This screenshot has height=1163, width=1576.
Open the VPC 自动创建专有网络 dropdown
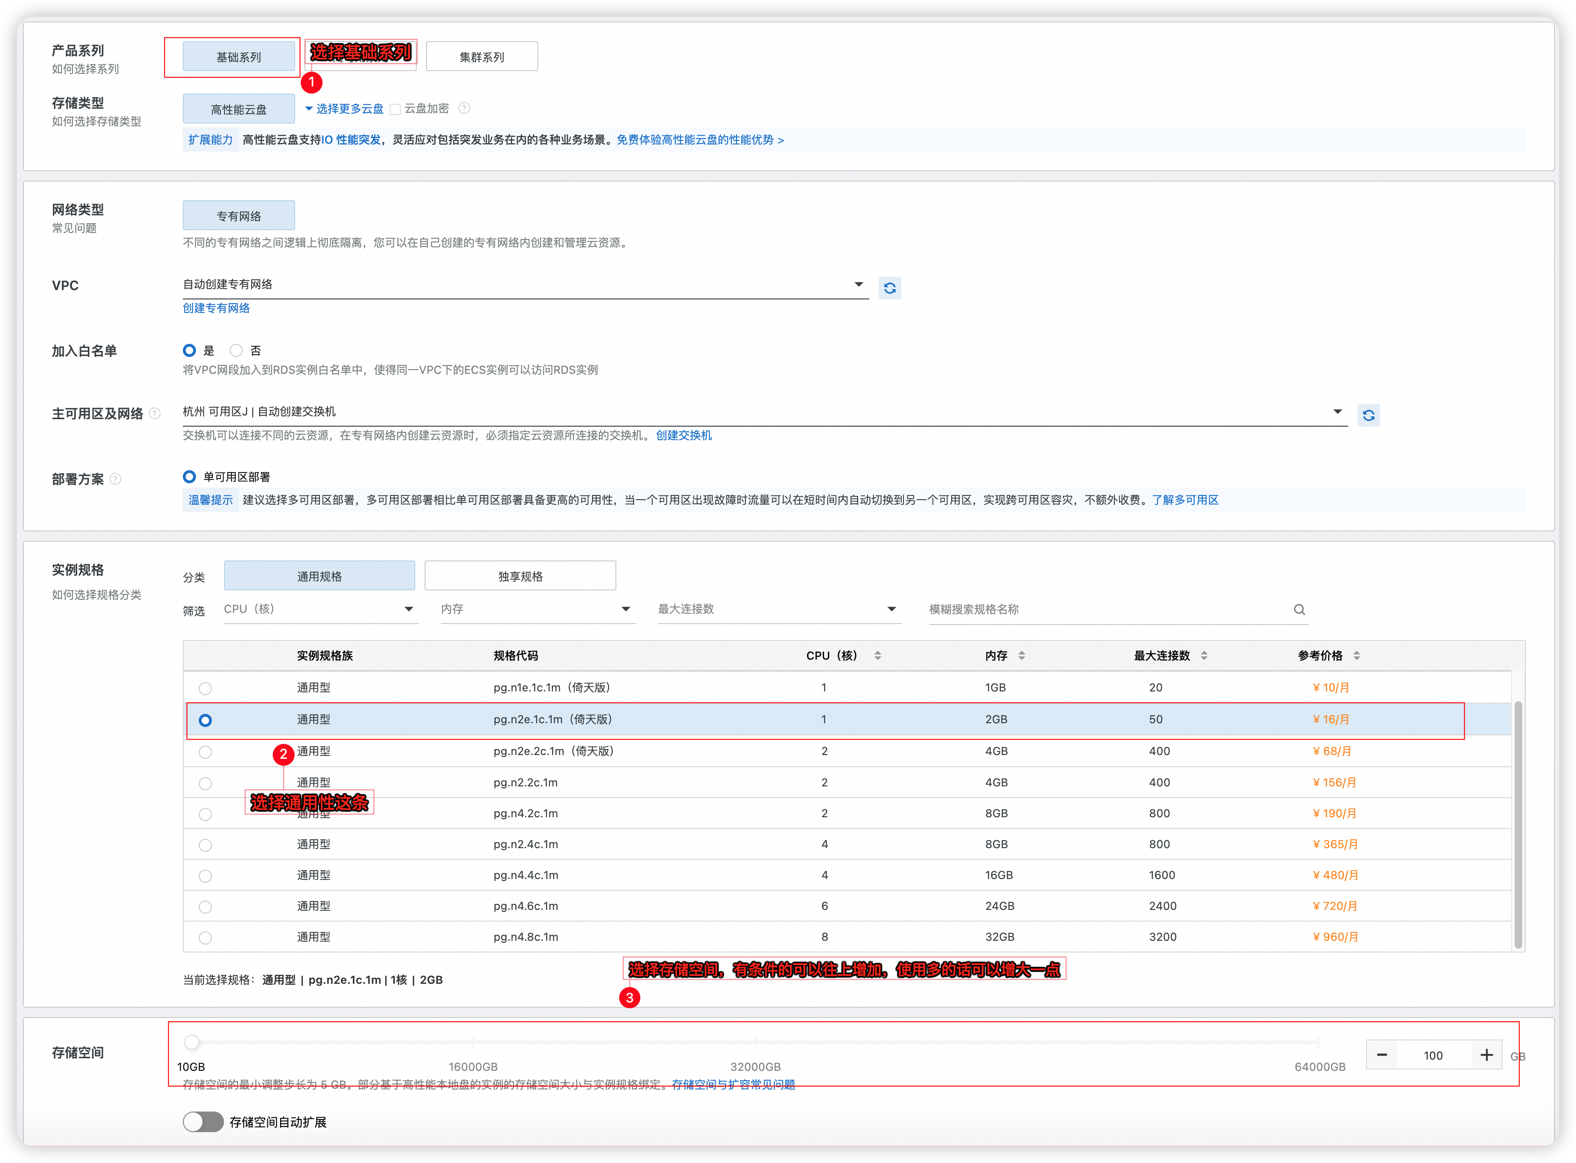pos(524,284)
